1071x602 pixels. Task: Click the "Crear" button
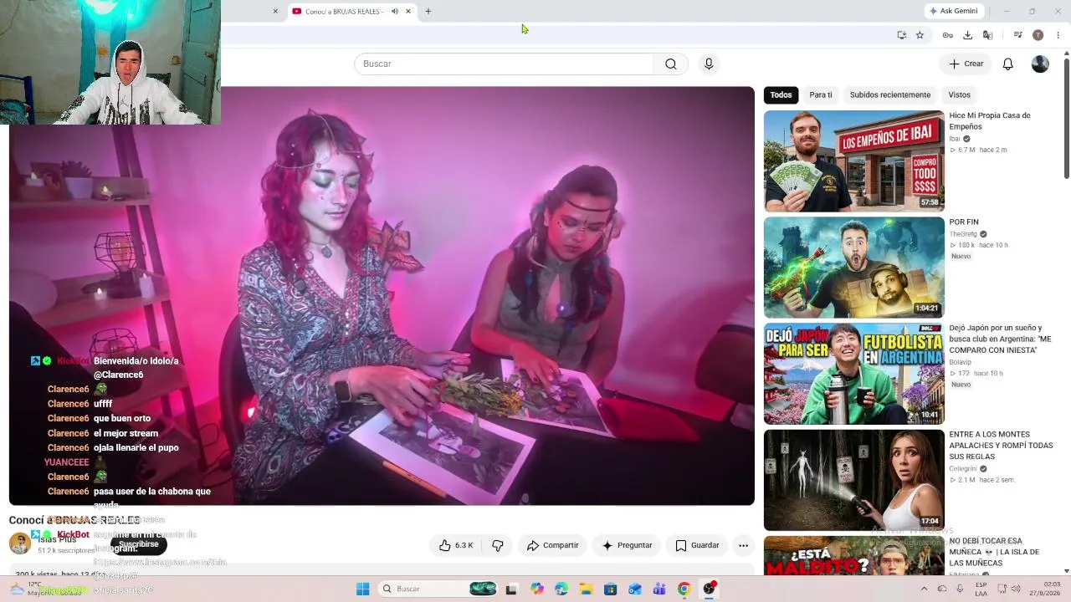(x=966, y=64)
